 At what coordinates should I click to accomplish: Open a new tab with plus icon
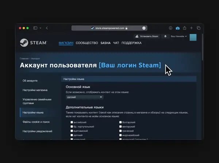point(191,28)
